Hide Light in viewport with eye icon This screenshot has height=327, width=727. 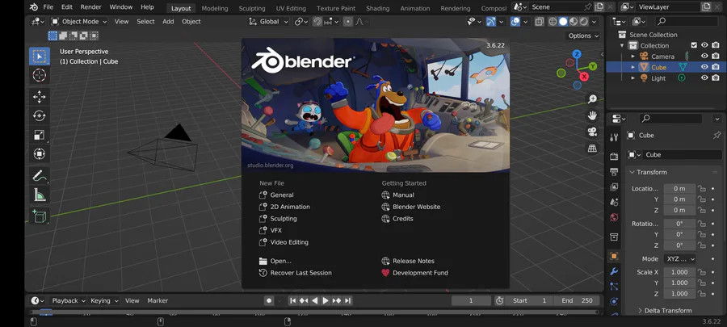click(x=704, y=78)
